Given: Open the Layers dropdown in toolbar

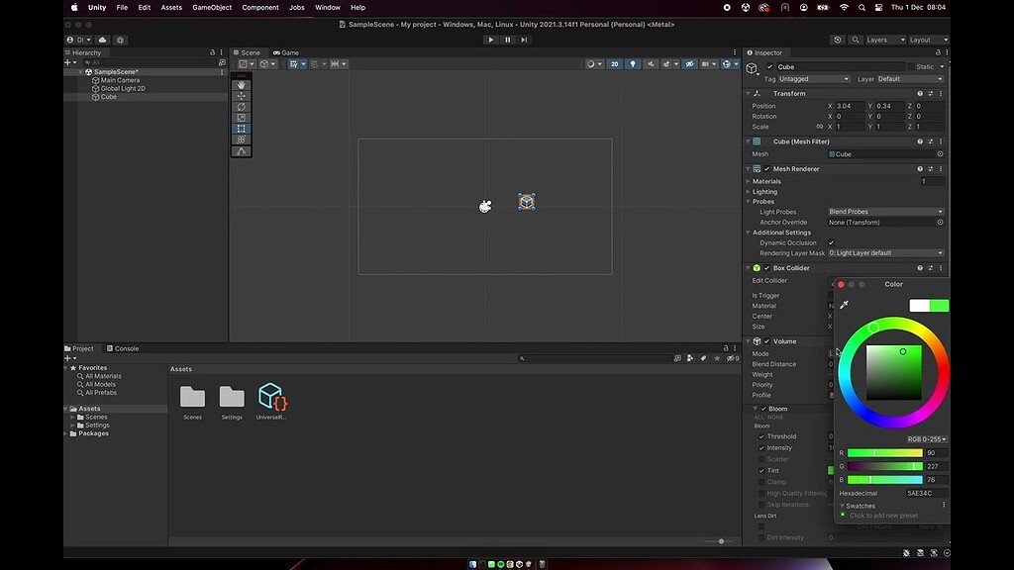Looking at the screenshot, I should tap(885, 40).
